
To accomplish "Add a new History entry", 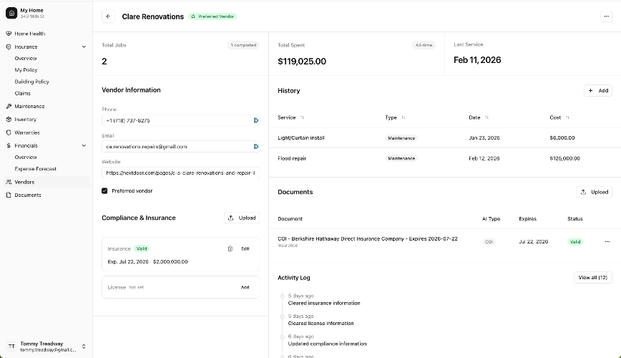I will (x=597, y=91).
